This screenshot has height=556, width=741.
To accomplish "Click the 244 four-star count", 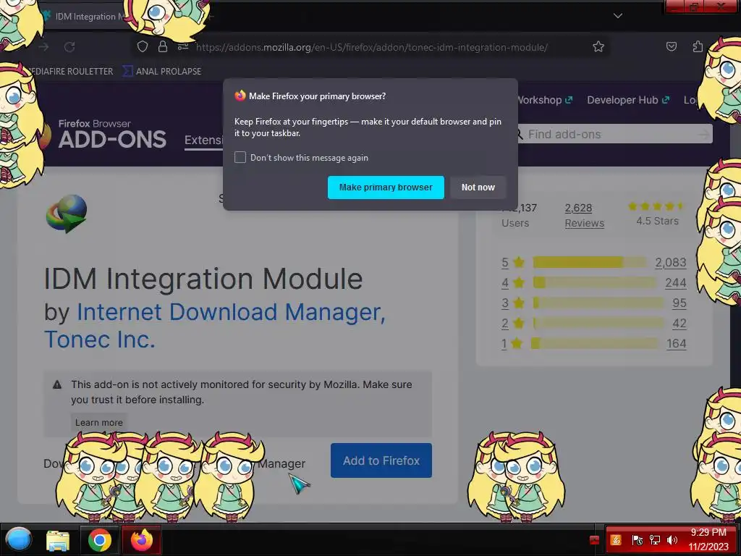I will click(x=675, y=283).
